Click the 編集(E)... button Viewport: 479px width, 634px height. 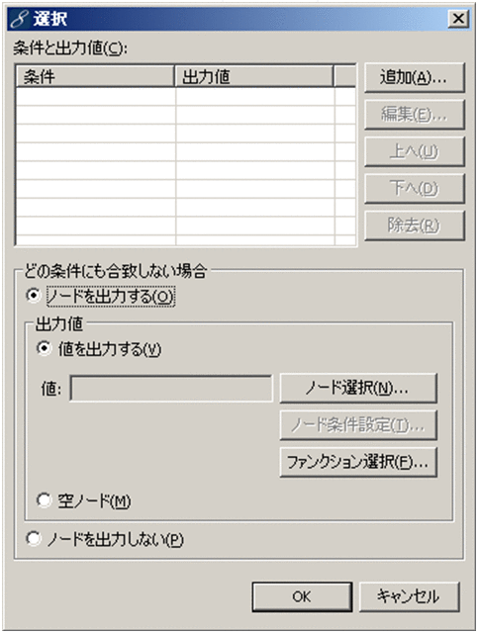[x=415, y=115]
